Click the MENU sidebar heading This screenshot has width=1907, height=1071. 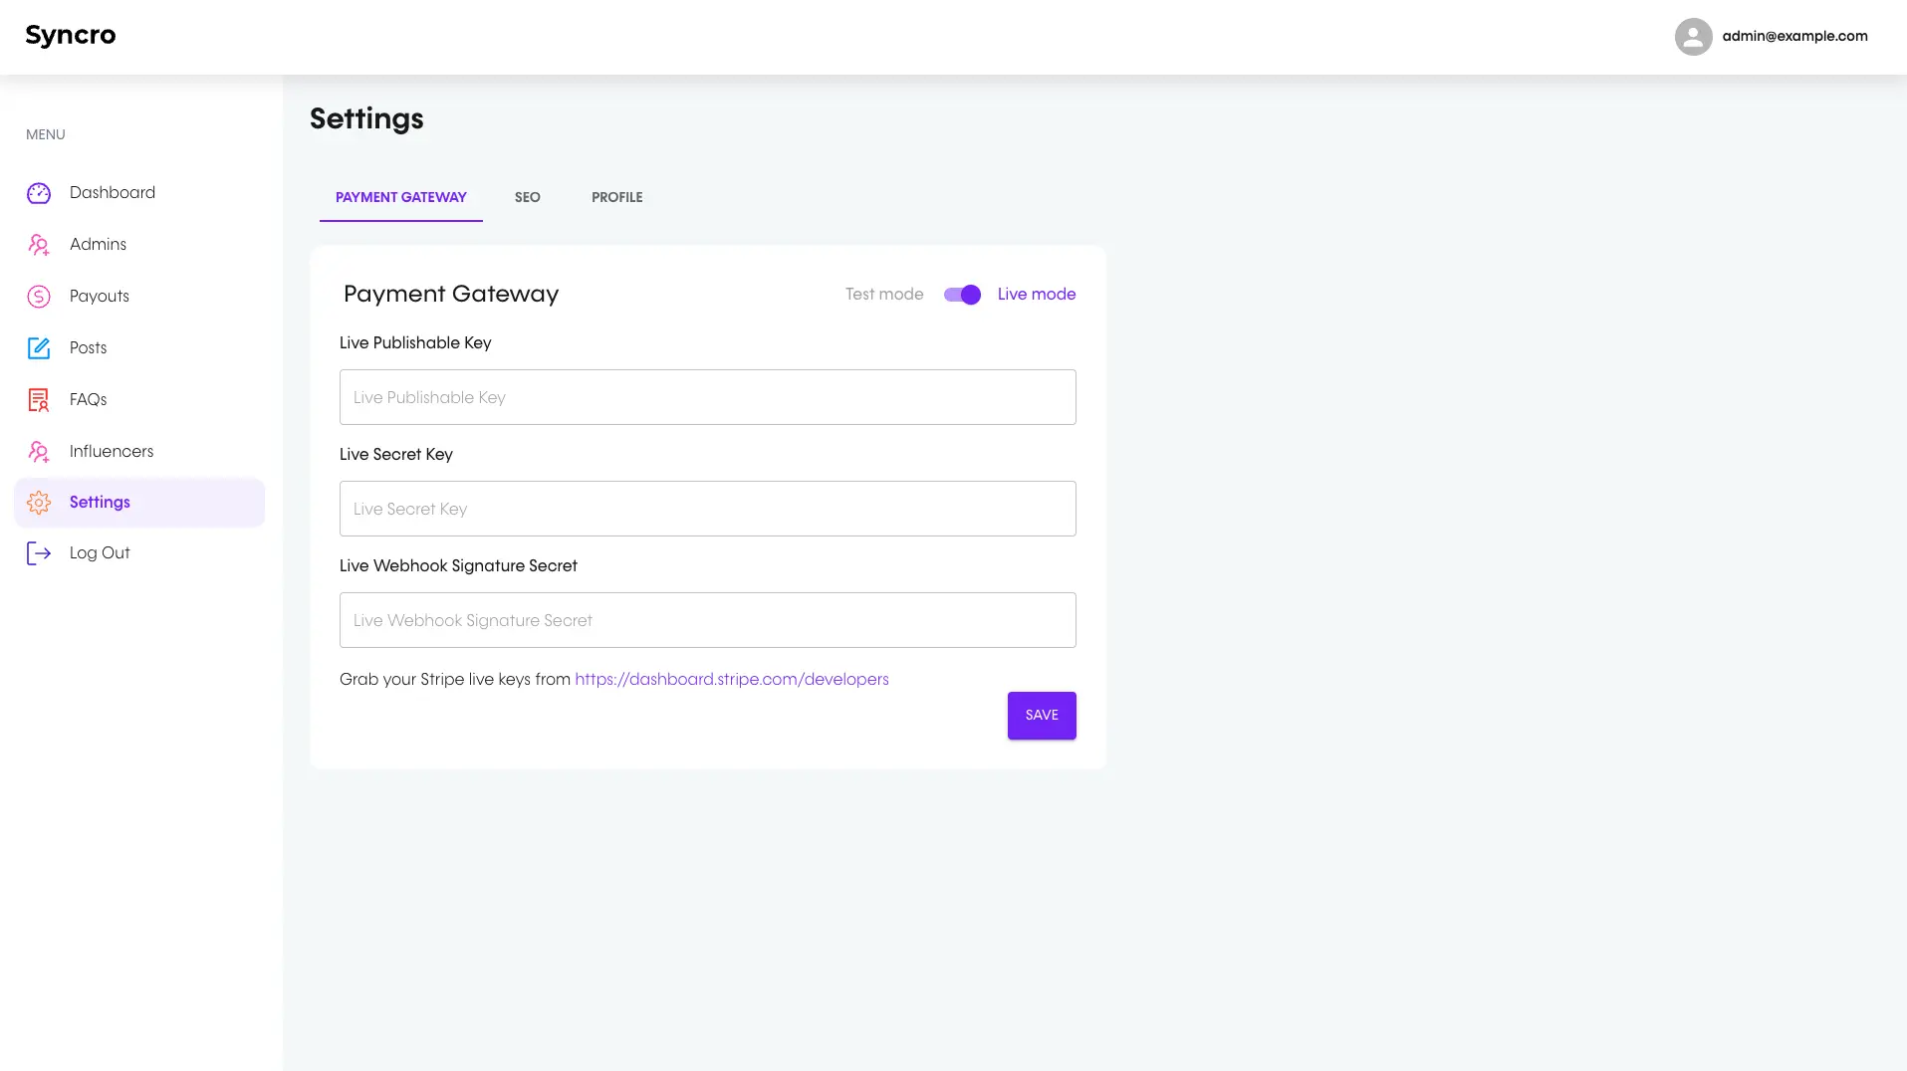point(46,135)
